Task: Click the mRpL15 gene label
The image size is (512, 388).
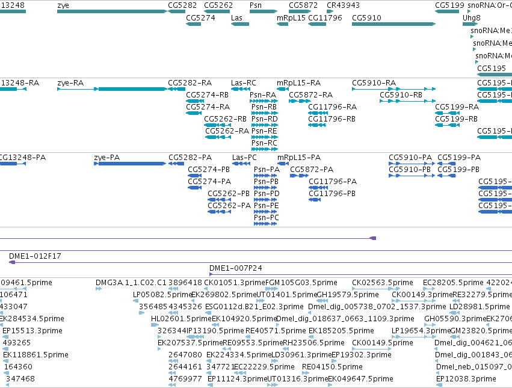Action: [291, 17]
